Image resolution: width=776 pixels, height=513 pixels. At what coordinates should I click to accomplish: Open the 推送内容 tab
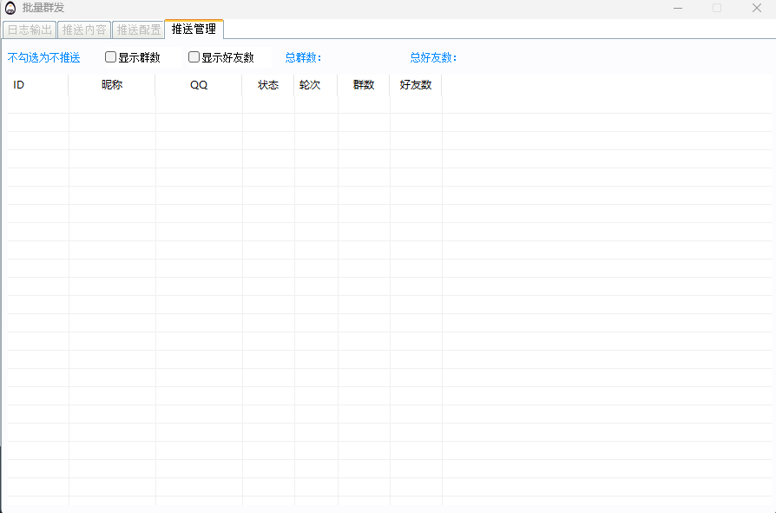(x=84, y=30)
